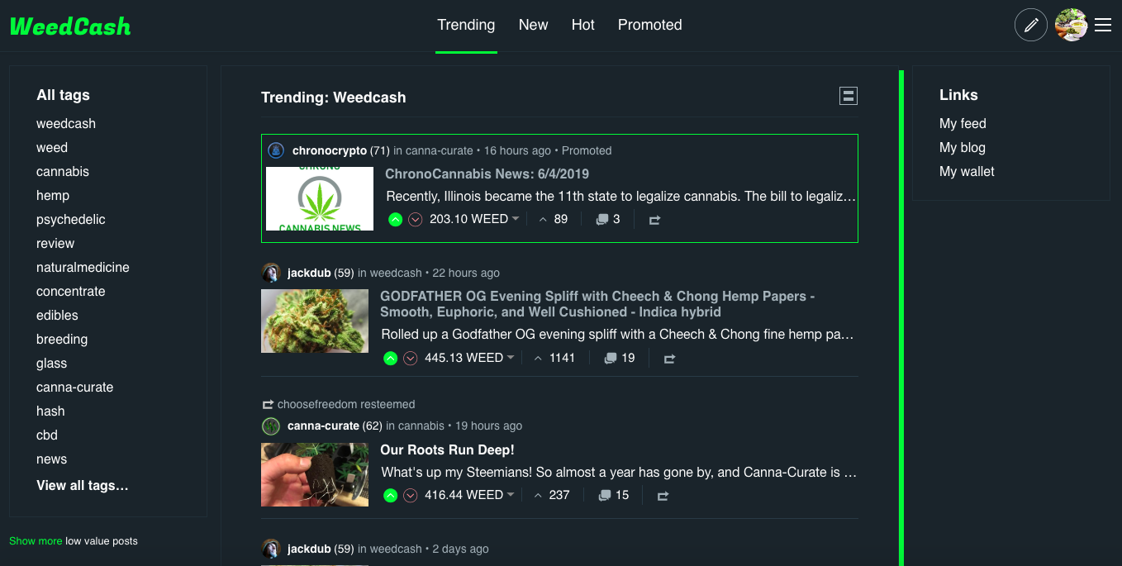Downvote the GODFATHER OG Evening Spliff post
The height and width of the screenshot is (566, 1122).
tap(411, 359)
